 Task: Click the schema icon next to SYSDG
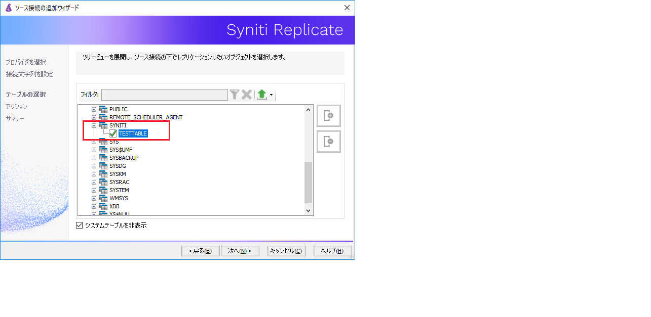[x=103, y=166]
